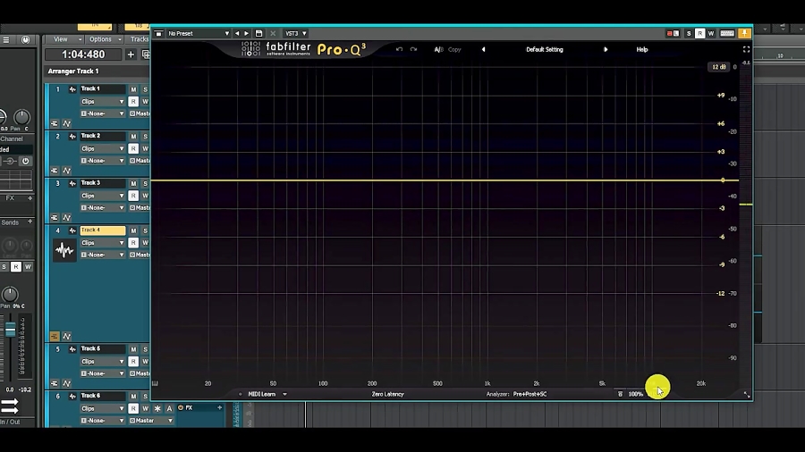Open the VST3 dropdown in plugin header
The width and height of the screenshot is (805, 452).
[x=296, y=33]
